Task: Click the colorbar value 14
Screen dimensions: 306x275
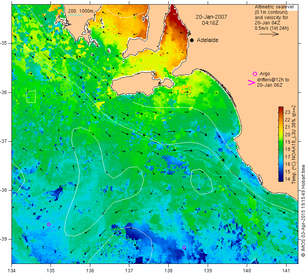Action: click(288, 179)
